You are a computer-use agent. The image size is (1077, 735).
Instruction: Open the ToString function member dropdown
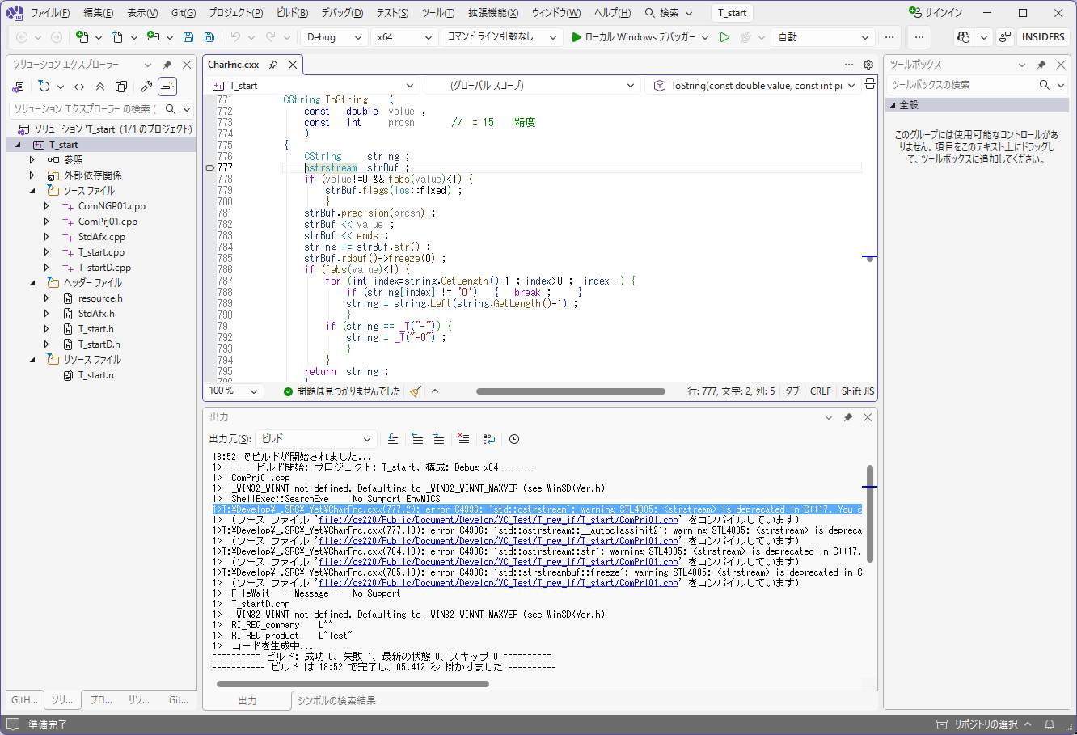[754, 85]
